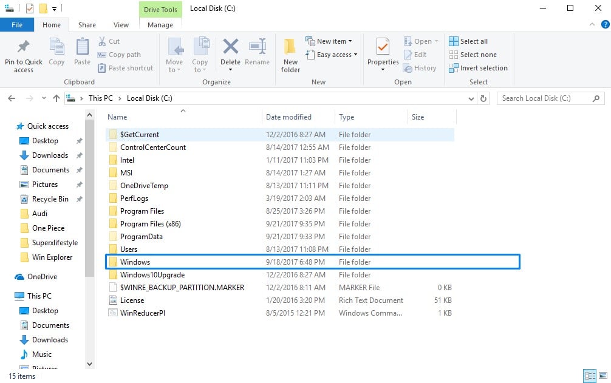Open recent locations dropdown arrow

click(x=44, y=98)
